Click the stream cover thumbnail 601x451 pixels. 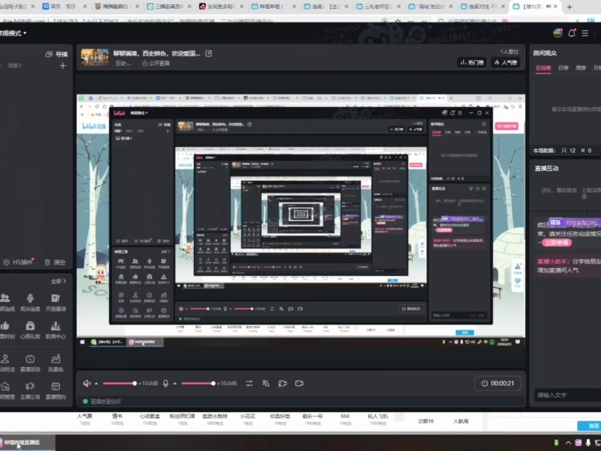(95, 57)
